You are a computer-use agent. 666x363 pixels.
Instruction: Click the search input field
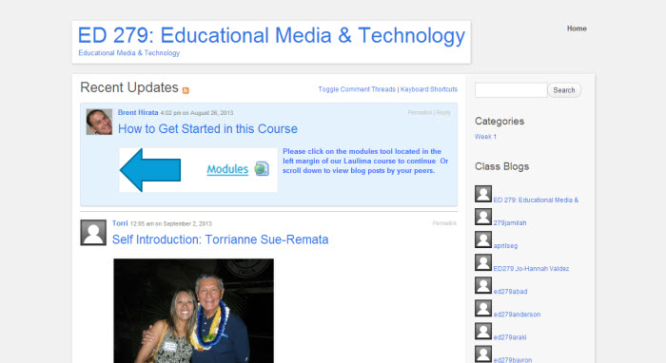point(511,90)
